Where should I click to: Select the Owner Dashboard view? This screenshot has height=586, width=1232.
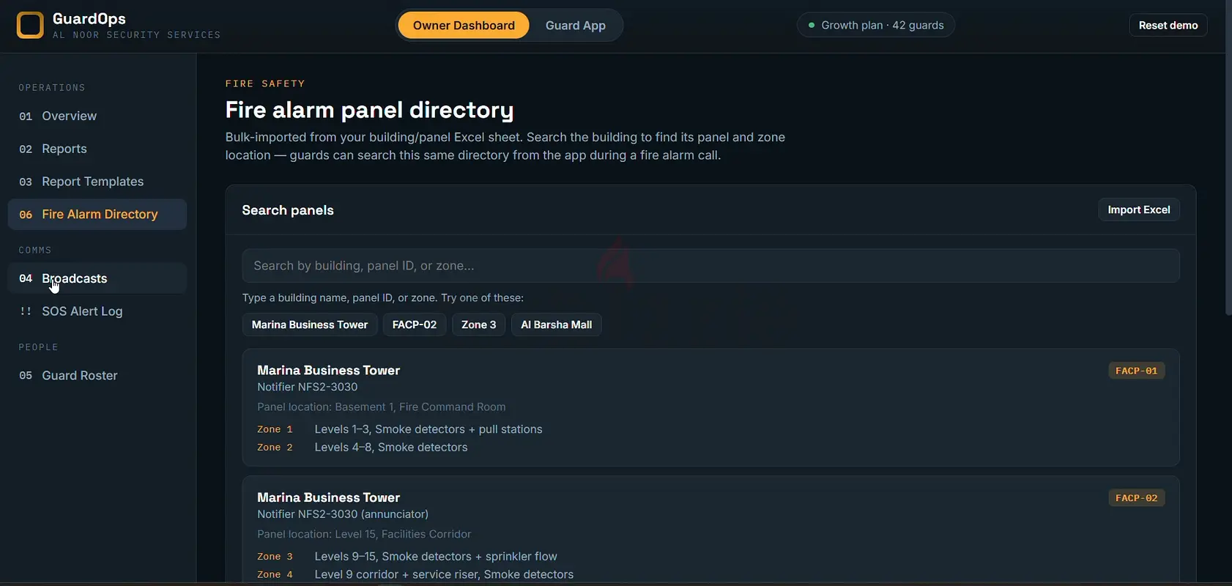[464, 26]
